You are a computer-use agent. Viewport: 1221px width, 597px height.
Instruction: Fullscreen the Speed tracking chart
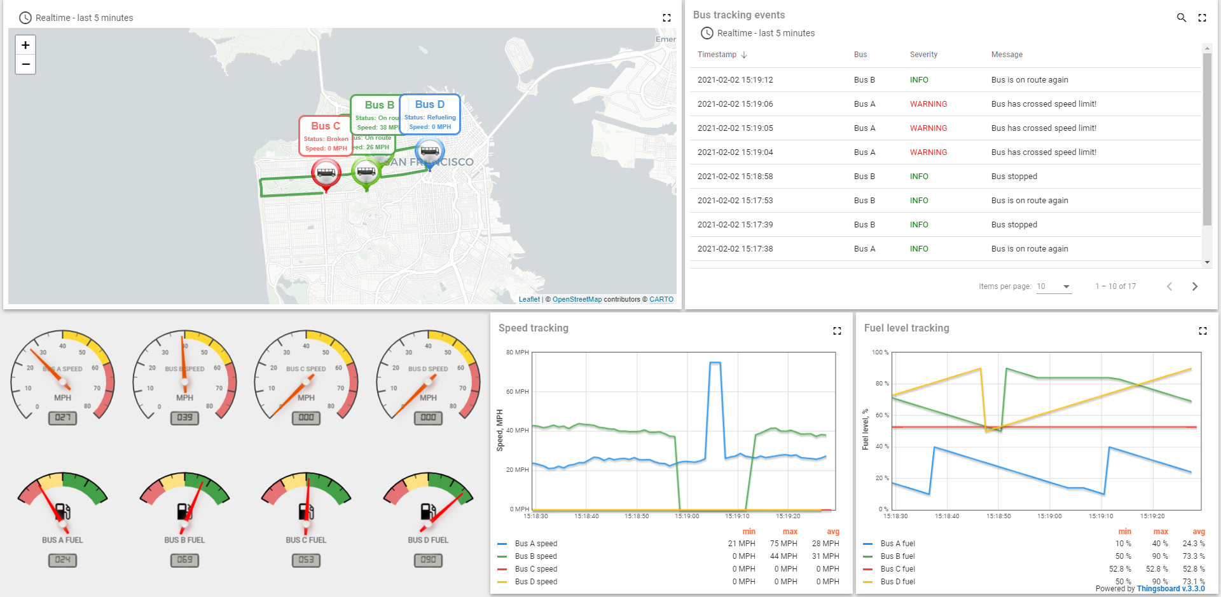[x=837, y=330]
